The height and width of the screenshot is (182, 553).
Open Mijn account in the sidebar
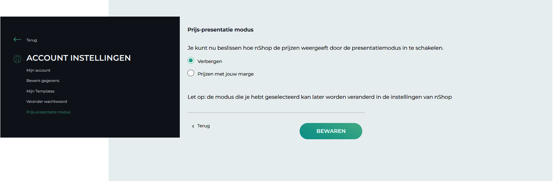pyautogui.click(x=38, y=70)
